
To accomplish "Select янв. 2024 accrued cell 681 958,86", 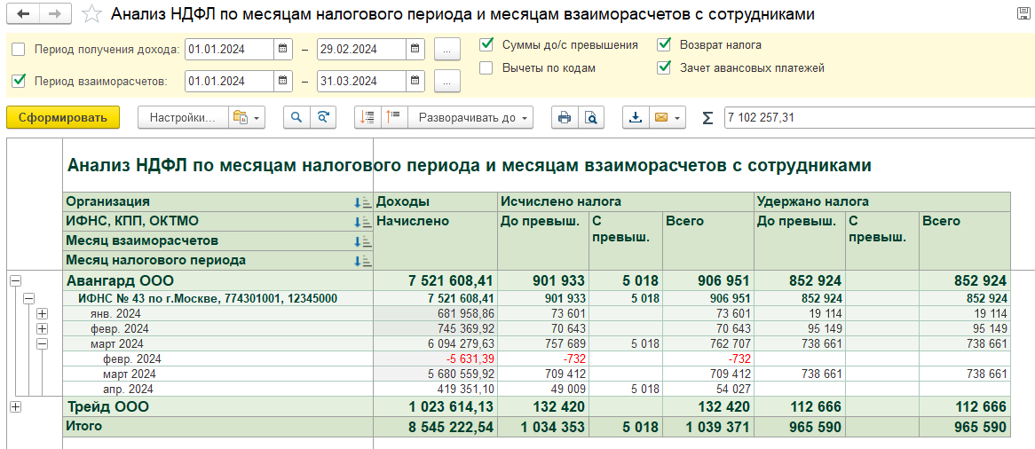I will coord(434,313).
